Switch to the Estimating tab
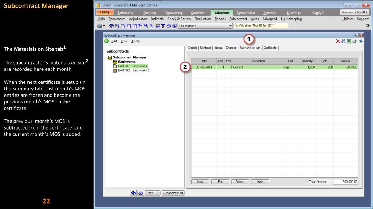The width and height of the screenshot is (373, 209). pyautogui.click(x=126, y=13)
